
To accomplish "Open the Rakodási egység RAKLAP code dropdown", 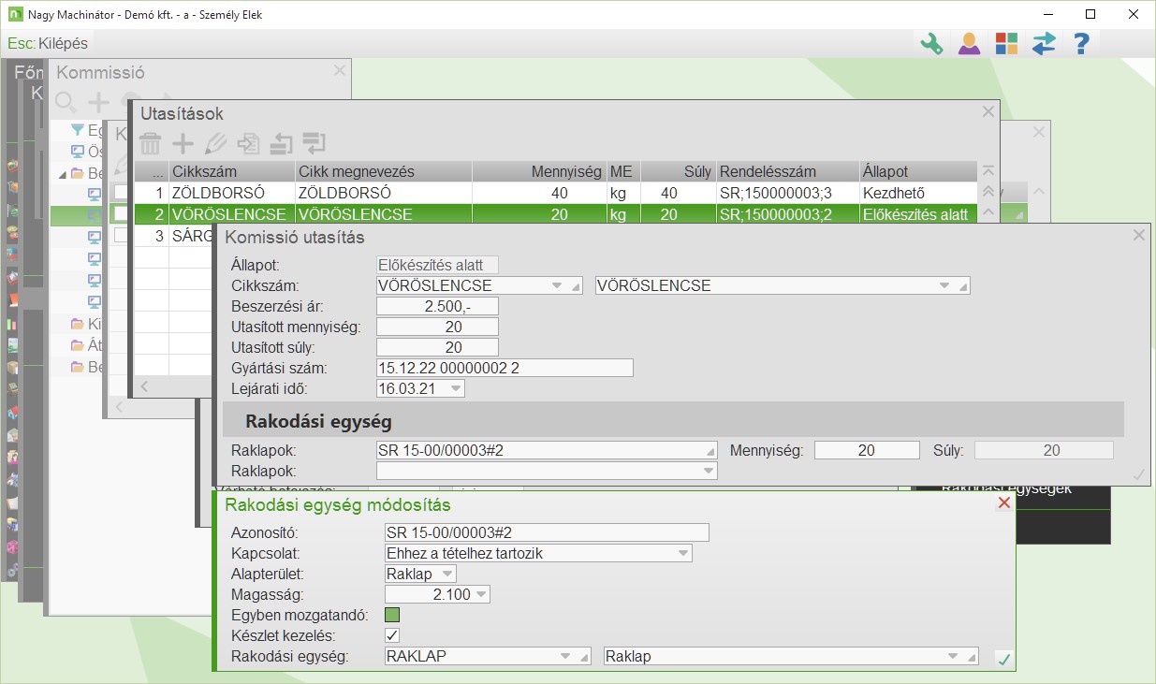I will 566,656.
